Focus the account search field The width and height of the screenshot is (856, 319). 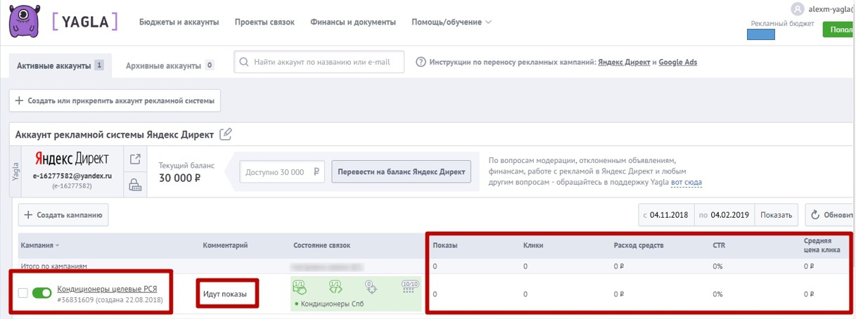point(320,62)
